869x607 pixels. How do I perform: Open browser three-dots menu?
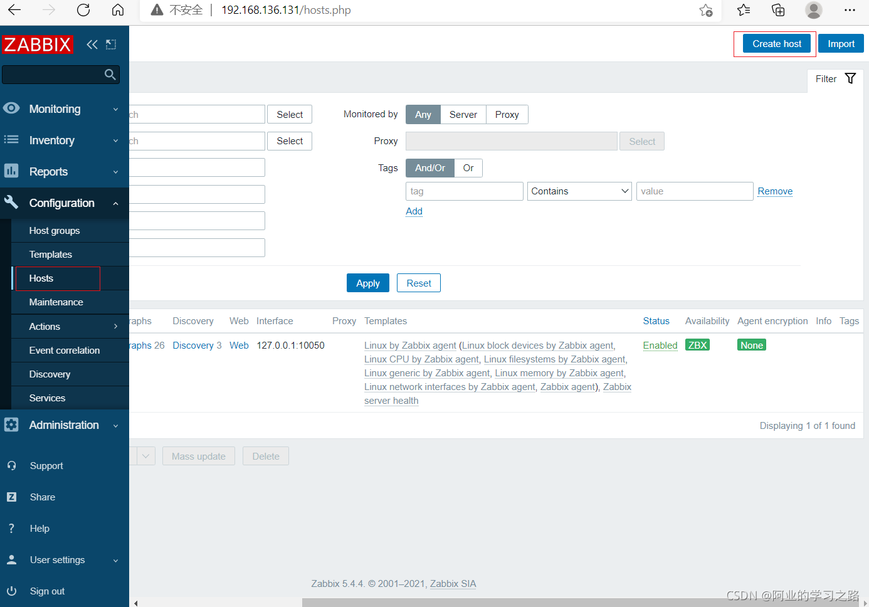[850, 10]
